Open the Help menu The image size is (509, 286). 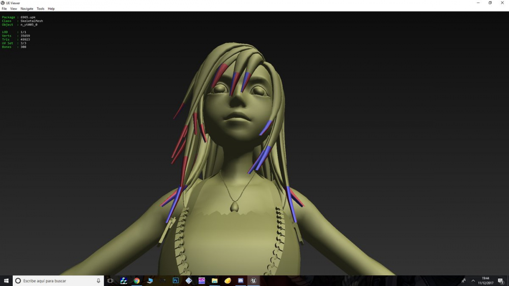[x=51, y=9]
